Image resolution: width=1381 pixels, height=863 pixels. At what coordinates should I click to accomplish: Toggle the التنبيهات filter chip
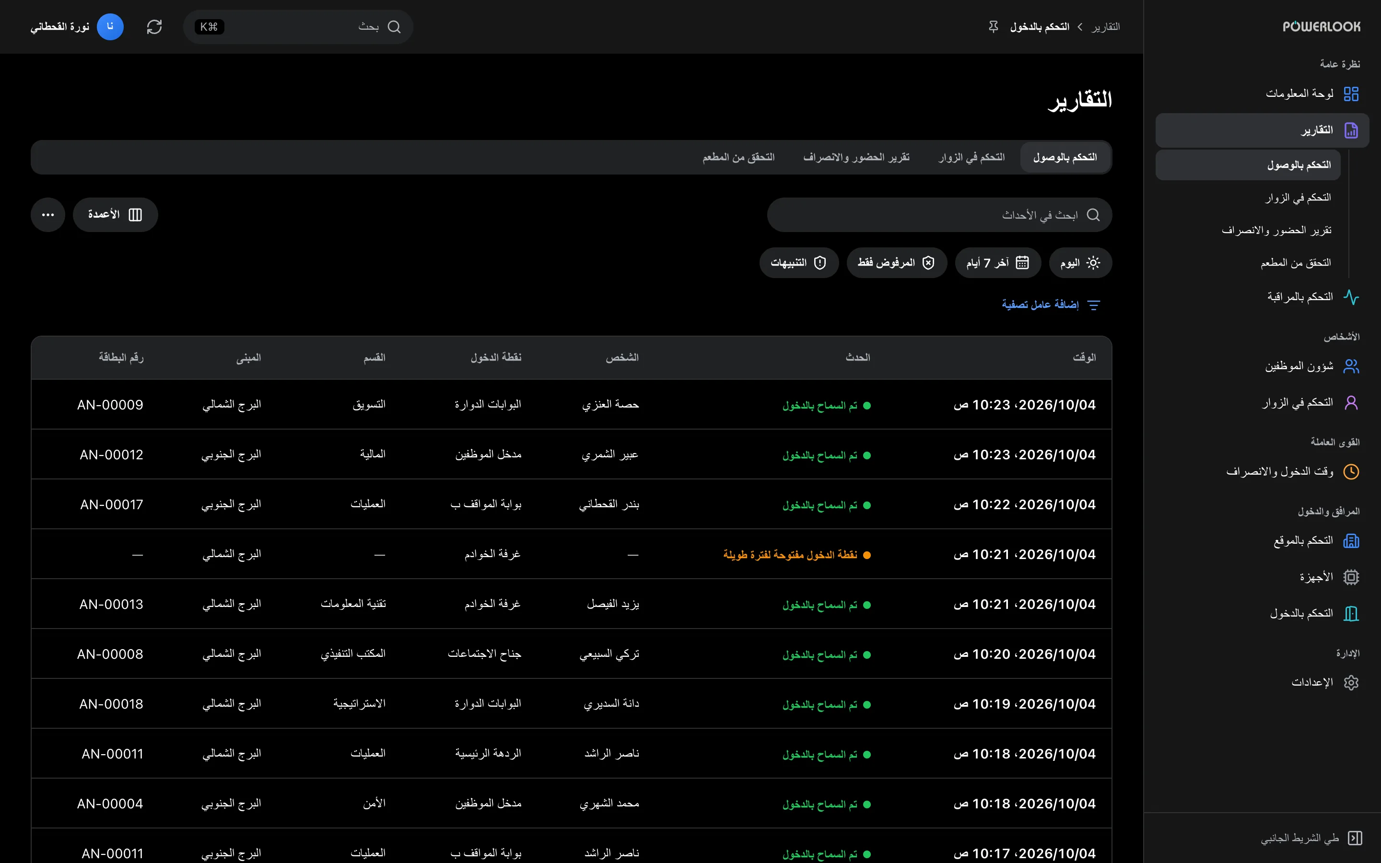tap(798, 263)
